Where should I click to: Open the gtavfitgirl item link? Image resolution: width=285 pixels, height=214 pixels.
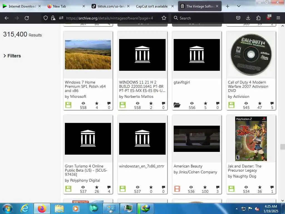tap(181, 82)
